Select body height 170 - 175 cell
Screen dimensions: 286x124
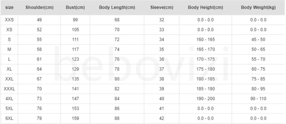(x=206, y=59)
